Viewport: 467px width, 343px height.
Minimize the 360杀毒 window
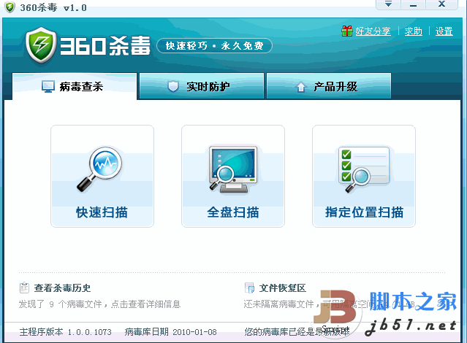click(x=413, y=4)
